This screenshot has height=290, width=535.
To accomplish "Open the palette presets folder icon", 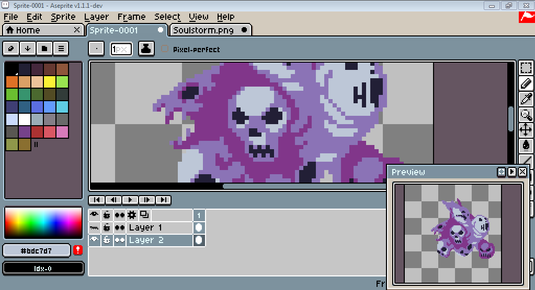I will 44,49.
